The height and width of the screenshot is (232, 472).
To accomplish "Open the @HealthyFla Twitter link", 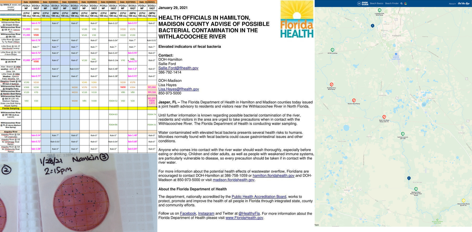I will 249,213.
